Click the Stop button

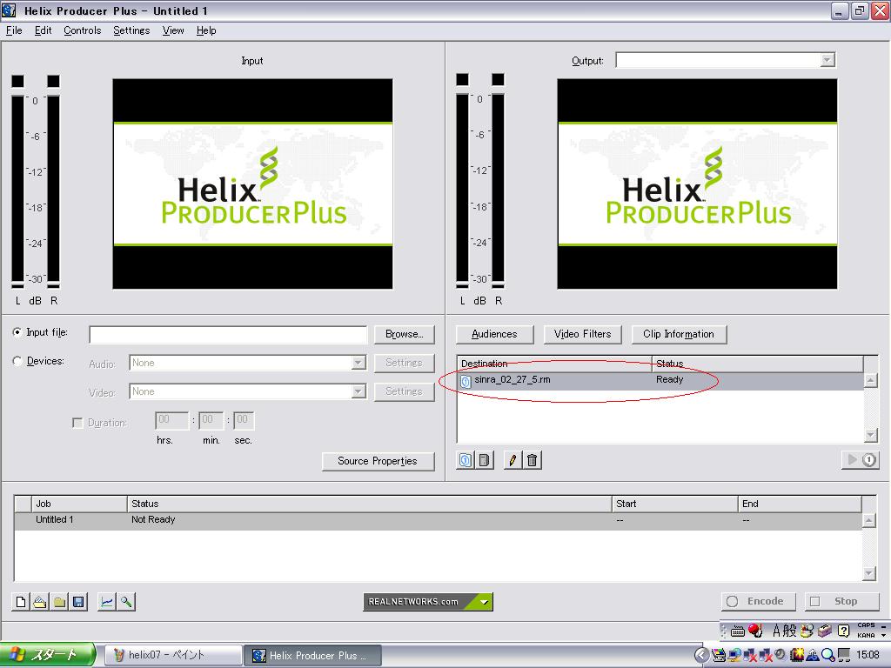tap(841, 601)
